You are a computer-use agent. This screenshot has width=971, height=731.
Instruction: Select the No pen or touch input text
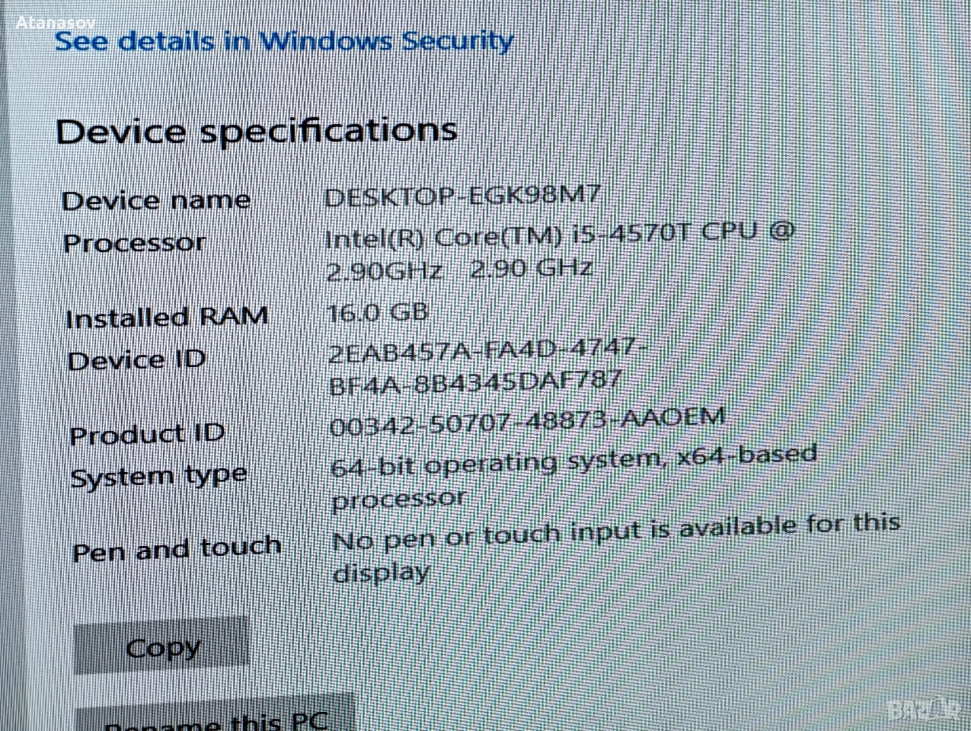(x=617, y=546)
